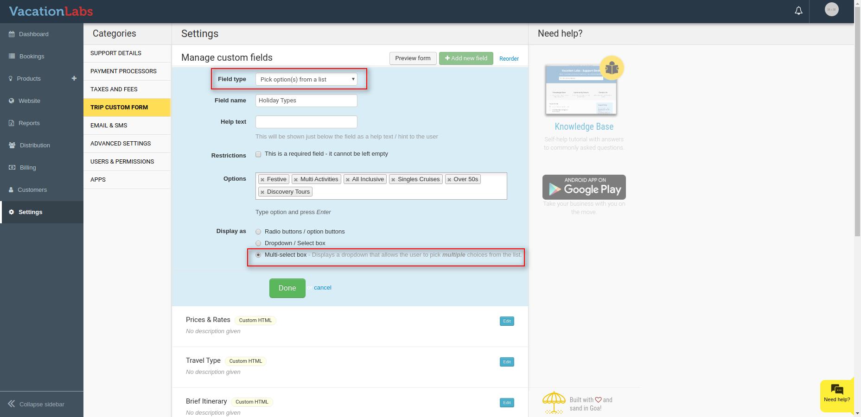The width and height of the screenshot is (861, 417).
Task: Click the green Done button
Action: pyautogui.click(x=287, y=288)
